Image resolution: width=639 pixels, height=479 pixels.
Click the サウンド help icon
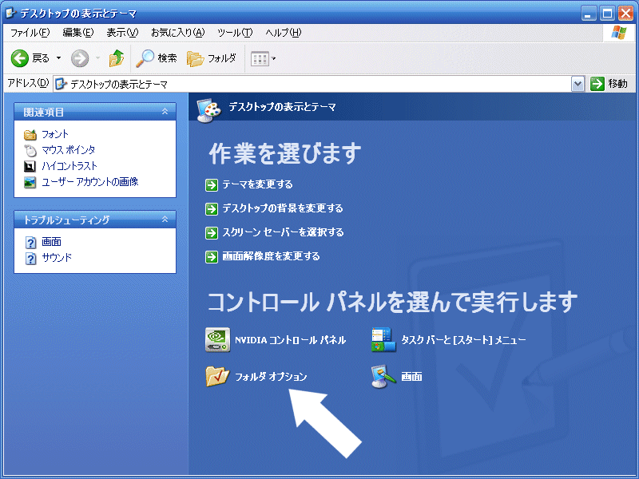pos(30,258)
